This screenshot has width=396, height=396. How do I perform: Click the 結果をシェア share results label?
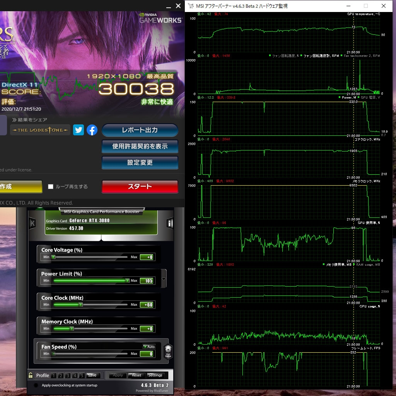tap(32, 120)
